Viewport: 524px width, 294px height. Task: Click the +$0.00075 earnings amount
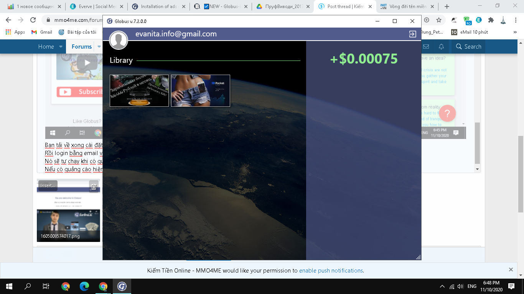pos(364,59)
